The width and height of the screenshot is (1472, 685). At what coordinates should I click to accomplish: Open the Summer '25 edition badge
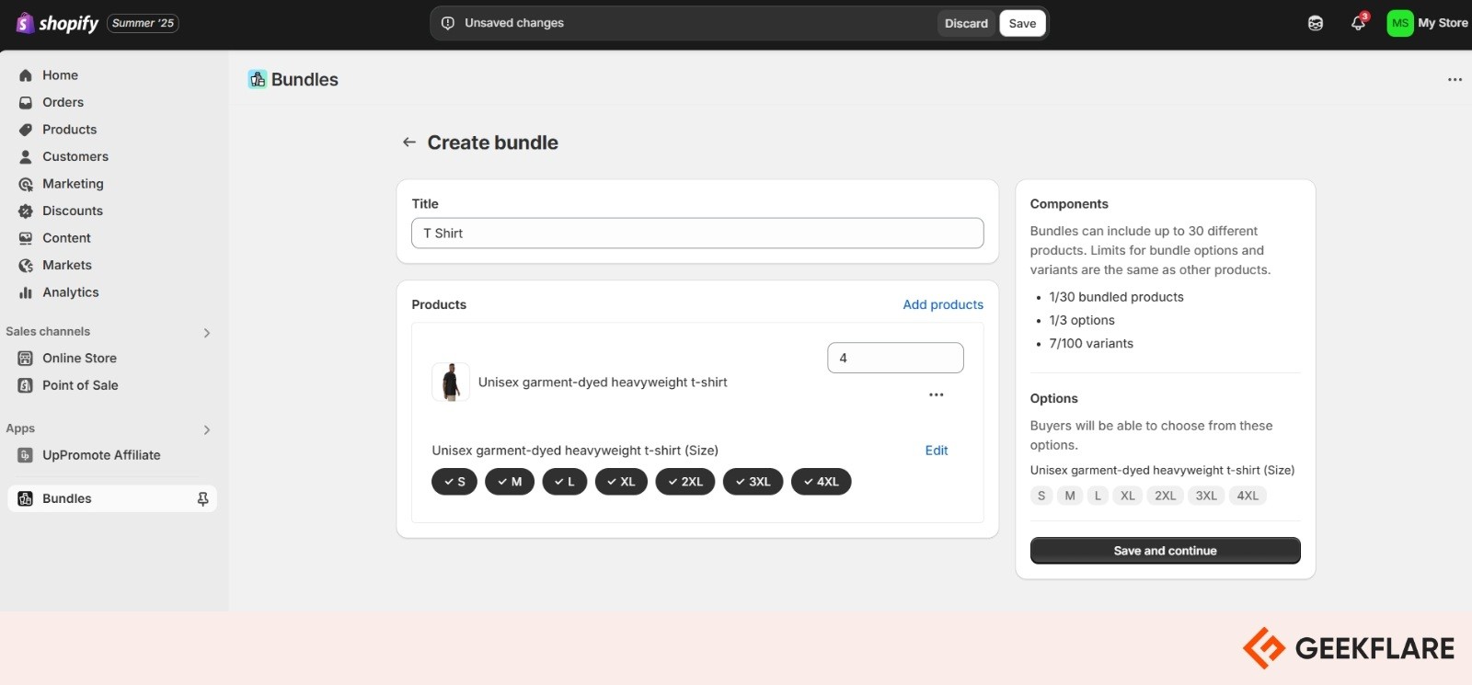click(143, 23)
